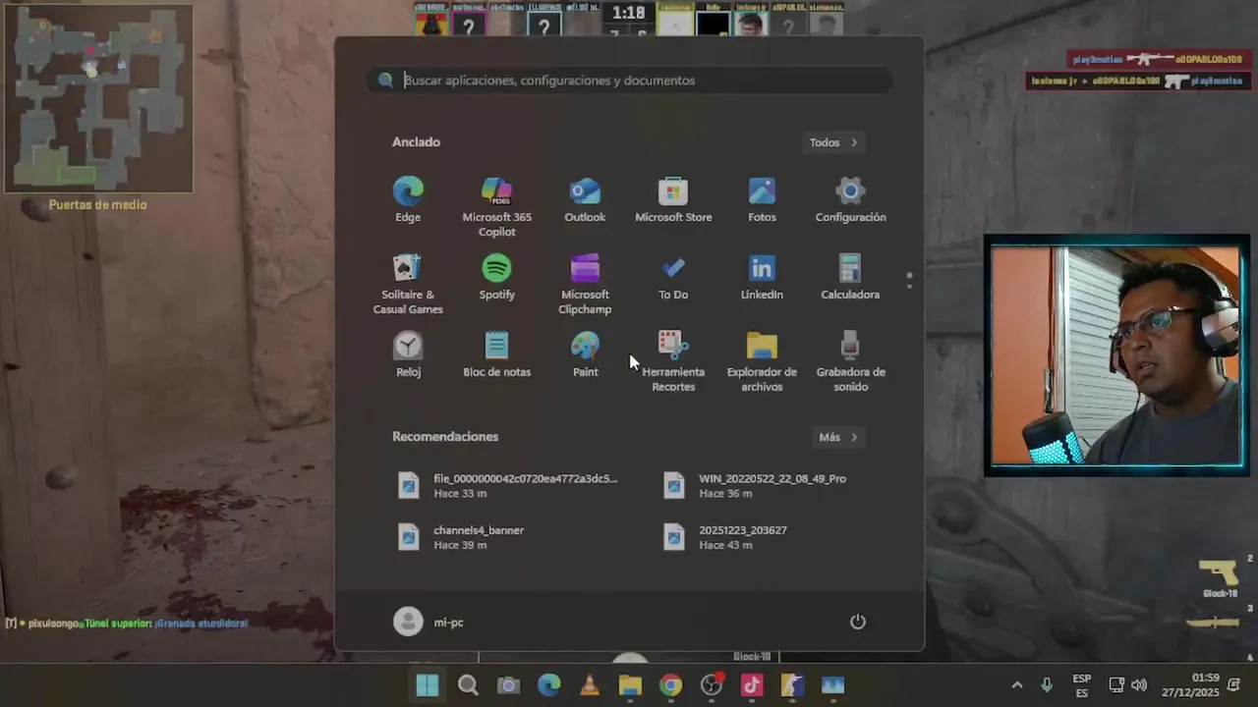This screenshot has width=1258, height=707.
Task: Click the power button icon
Action: coord(858,622)
